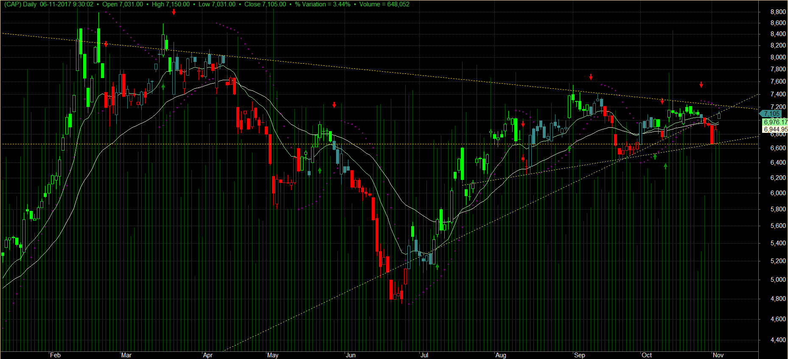Click the Jun label on time axis
Image resolution: width=788 pixels, height=359 pixels.
click(351, 355)
